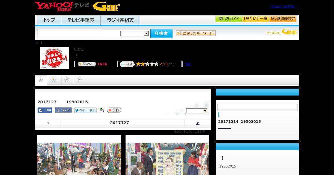Click the Yahoo! Japan TV logo
The height and width of the screenshot is (175, 334).
point(62,6)
